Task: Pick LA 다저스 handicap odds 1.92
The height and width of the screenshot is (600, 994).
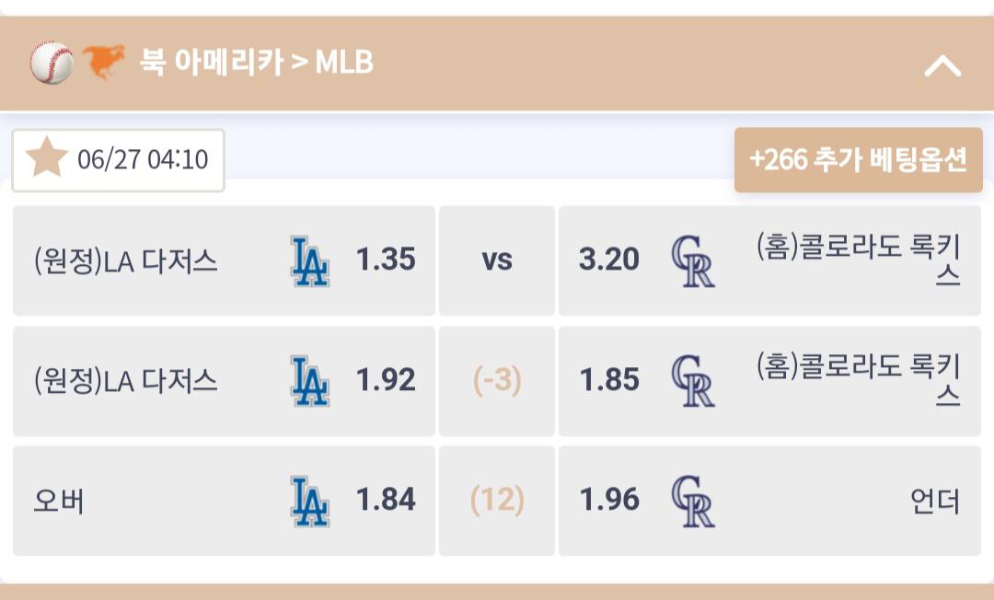Action: [x=224, y=381]
